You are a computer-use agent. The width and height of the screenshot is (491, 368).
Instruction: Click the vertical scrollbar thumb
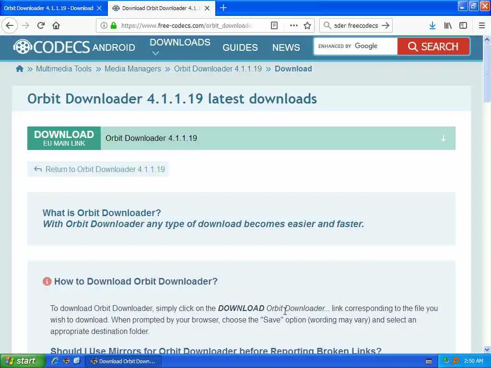(487, 73)
